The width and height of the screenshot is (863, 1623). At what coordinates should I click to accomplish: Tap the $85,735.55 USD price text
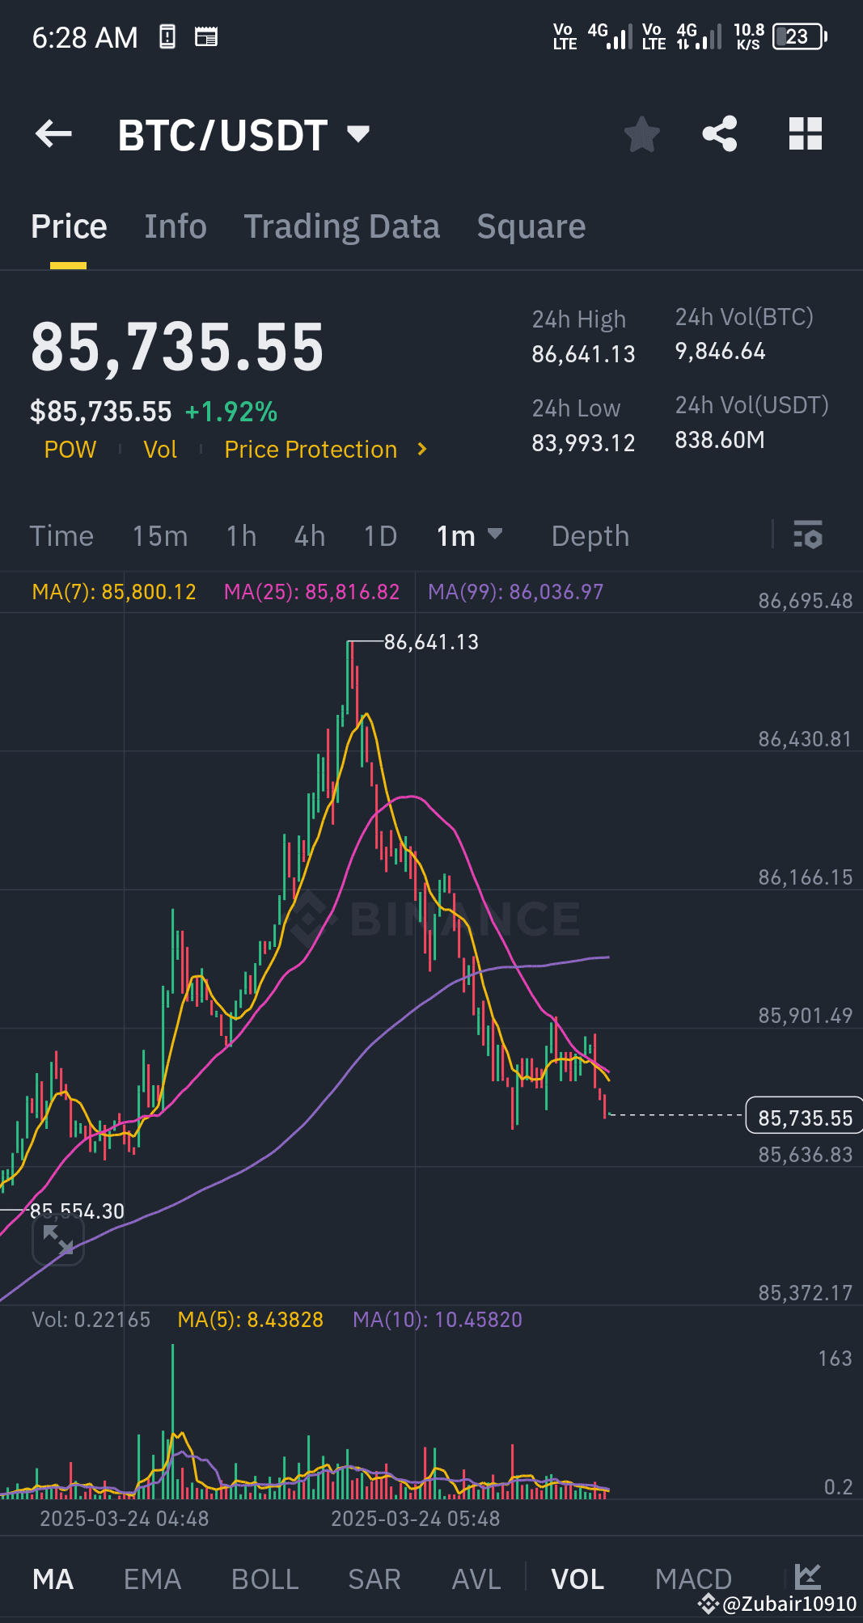[x=101, y=412]
